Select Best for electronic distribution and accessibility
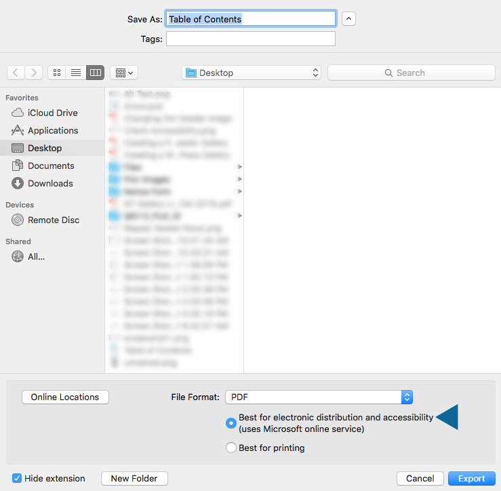Screen dimensions: 501x491 tap(231, 423)
